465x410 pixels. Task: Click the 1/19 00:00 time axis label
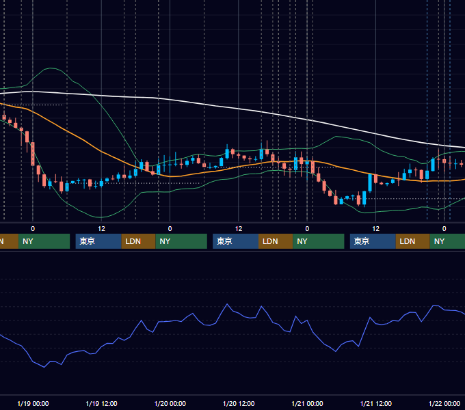tap(33, 403)
